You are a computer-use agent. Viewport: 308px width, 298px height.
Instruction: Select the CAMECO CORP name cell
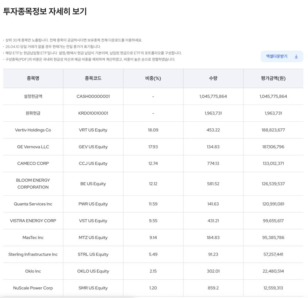(33, 163)
